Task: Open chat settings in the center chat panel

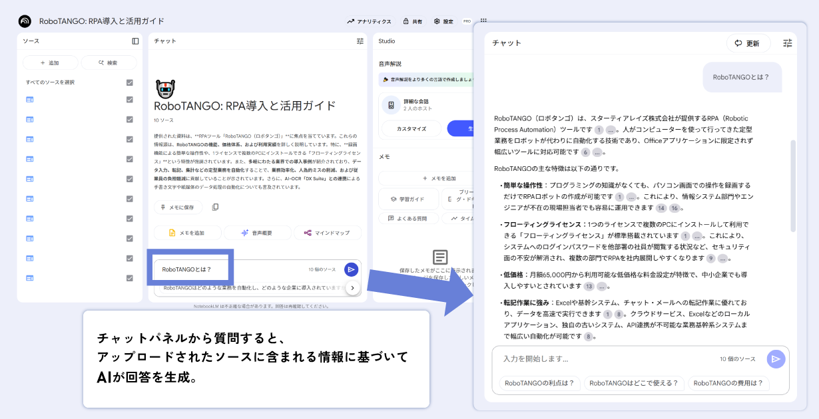Action: coord(360,41)
